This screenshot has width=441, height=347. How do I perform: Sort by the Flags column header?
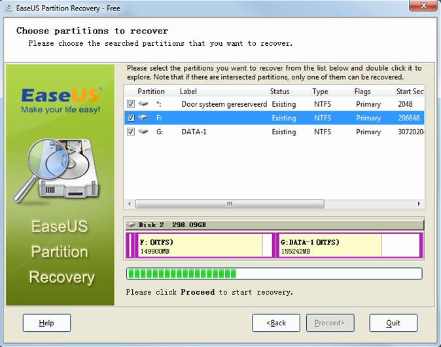pos(362,92)
